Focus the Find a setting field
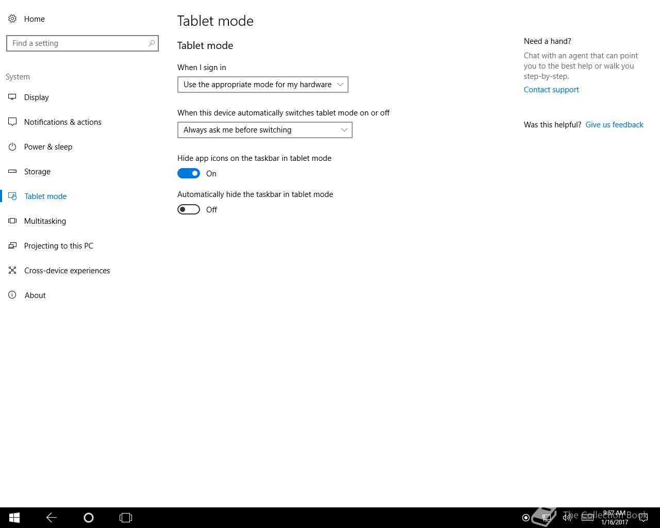Viewport: 660px width, 528px height. click(x=82, y=43)
